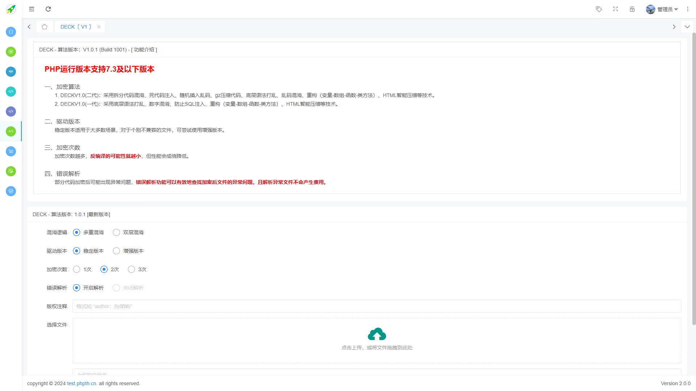
Task: Switch to the DECK [ V1 ] tab
Action: click(75, 26)
